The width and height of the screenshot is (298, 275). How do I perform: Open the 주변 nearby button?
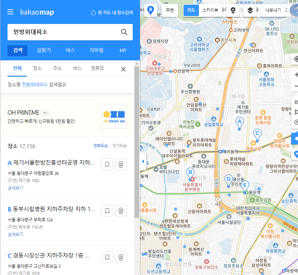170,10
